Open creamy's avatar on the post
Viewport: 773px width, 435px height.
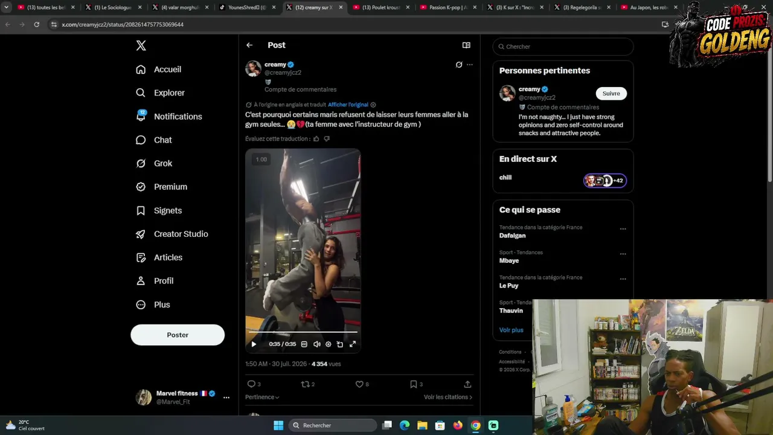[253, 68]
